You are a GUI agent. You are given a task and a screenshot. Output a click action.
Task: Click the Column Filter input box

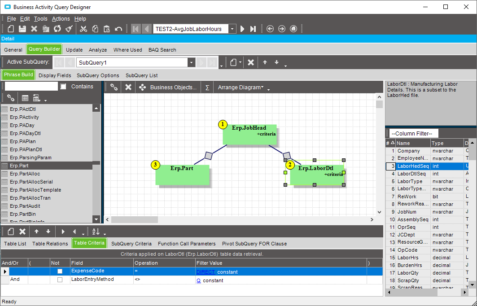tap(414, 134)
